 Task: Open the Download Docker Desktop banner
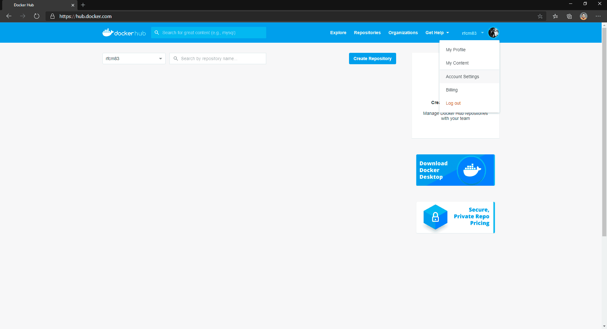[x=455, y=170]
